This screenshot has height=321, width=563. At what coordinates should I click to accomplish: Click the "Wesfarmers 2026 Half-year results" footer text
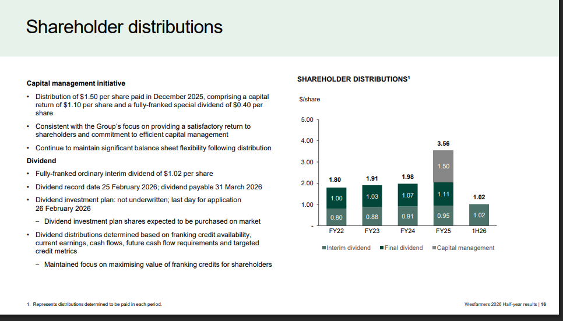point(501,304)
